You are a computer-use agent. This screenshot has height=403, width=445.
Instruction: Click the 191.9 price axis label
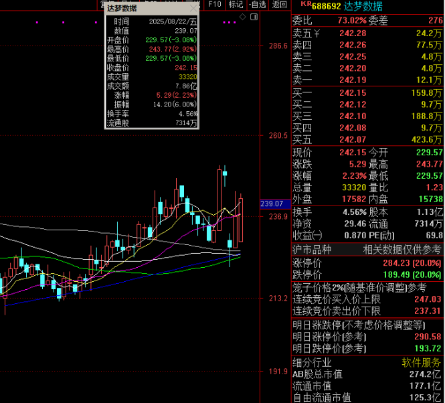point(278,372)
